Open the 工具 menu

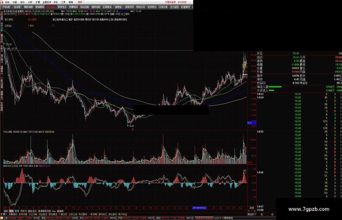click(63, 2)
